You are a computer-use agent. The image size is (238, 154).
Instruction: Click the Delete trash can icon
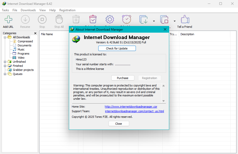[76, 19]
